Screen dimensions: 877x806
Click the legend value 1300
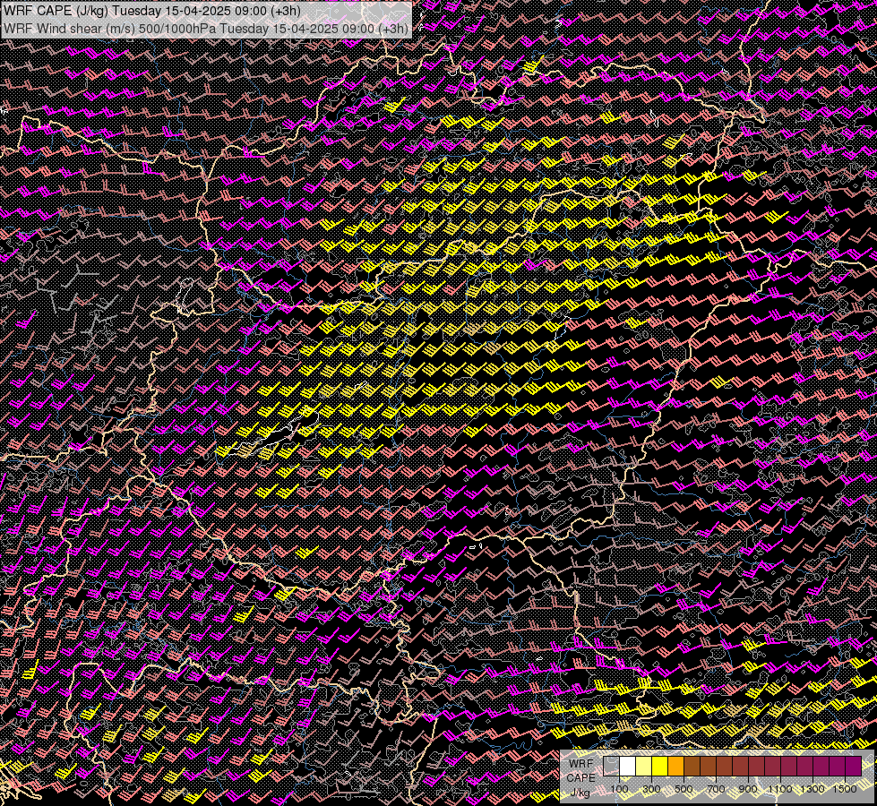point(813,789)
